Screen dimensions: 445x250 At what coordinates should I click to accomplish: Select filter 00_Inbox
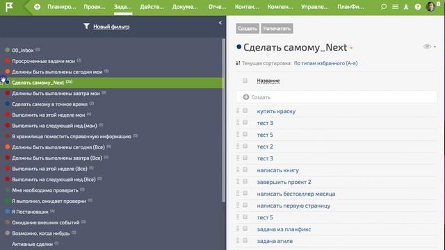pos(23,50)
